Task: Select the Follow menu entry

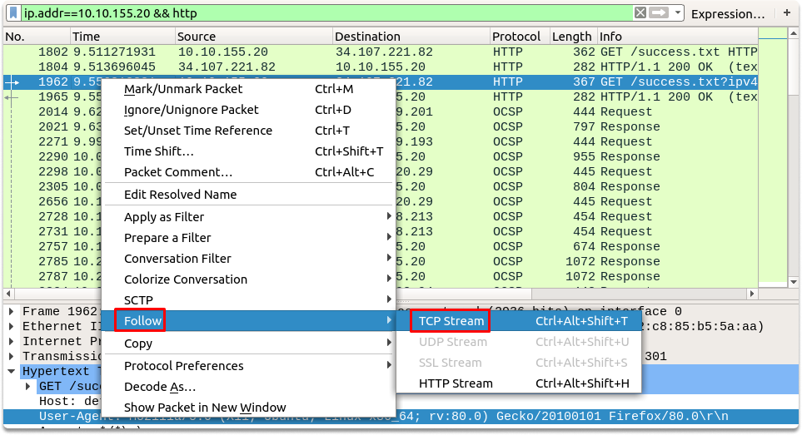Action: [248, 320]
